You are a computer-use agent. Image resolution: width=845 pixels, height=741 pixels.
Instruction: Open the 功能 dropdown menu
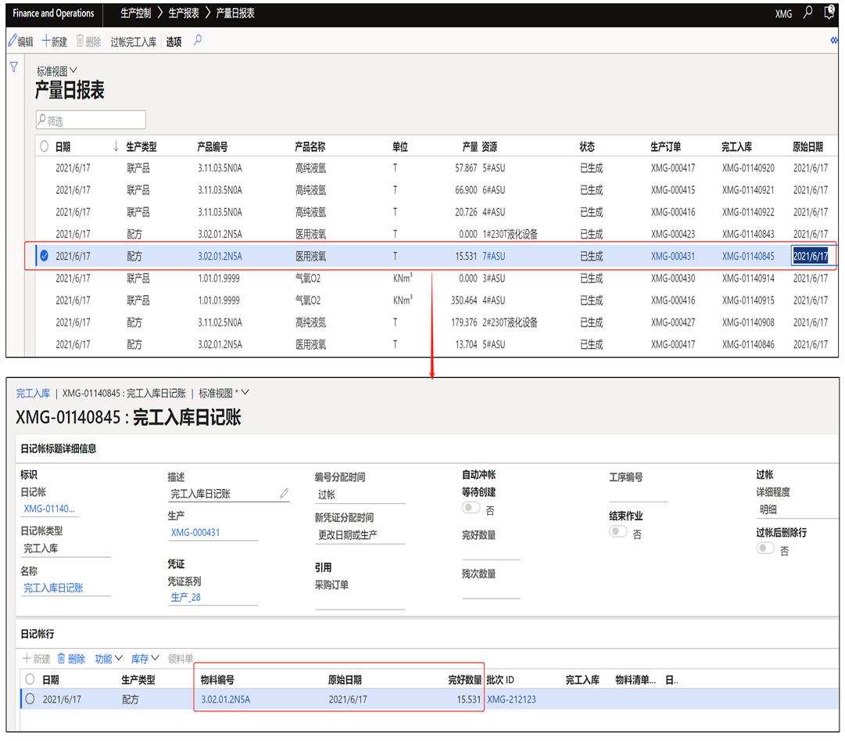pyautogui.click(x=108, y=659)
